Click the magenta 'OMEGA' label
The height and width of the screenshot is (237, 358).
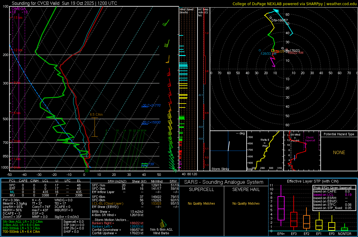point(19,9)
